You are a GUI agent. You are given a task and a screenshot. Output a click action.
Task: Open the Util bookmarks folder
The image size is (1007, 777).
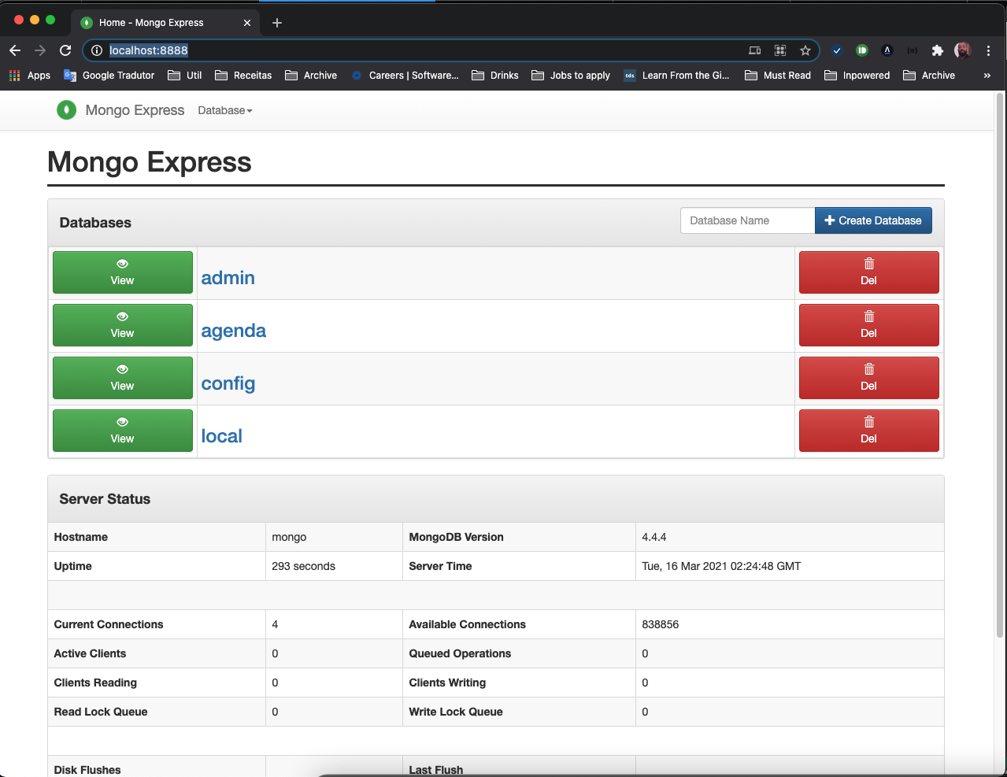coord(185,76)
